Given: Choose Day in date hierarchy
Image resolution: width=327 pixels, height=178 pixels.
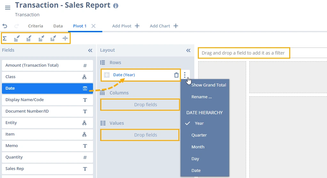Looking at the screenshot, I should coord(195,159).
